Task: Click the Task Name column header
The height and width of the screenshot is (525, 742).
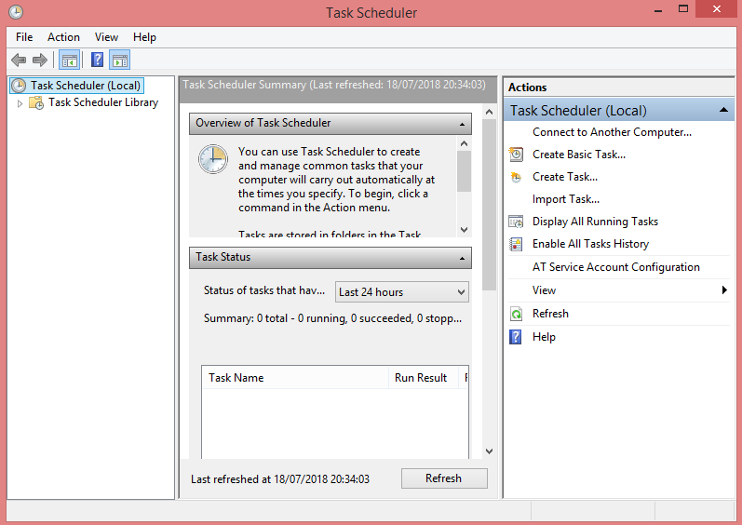Action: point(296,377)
